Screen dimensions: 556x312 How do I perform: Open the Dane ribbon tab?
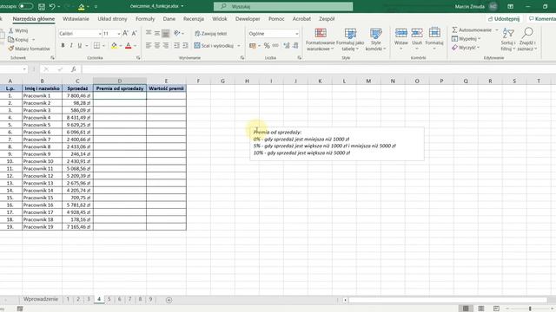coord(169,19)
